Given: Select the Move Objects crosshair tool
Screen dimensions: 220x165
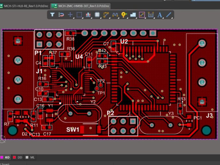Looking at the screenshot, I should click(x=70, y=15).
